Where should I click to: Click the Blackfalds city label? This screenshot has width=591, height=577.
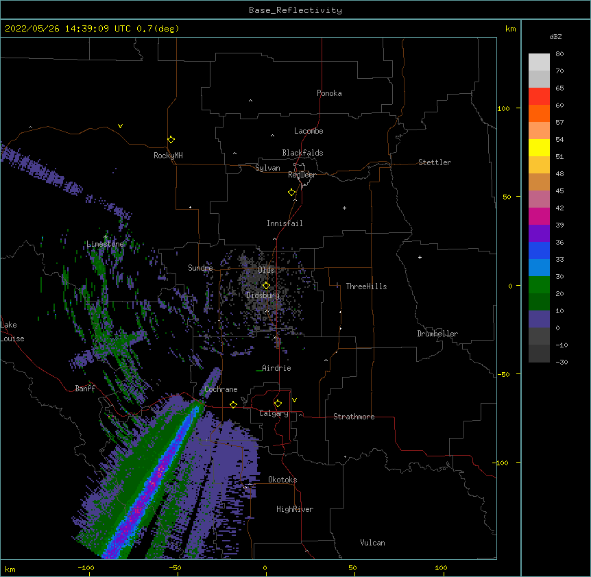coord(302,153)
